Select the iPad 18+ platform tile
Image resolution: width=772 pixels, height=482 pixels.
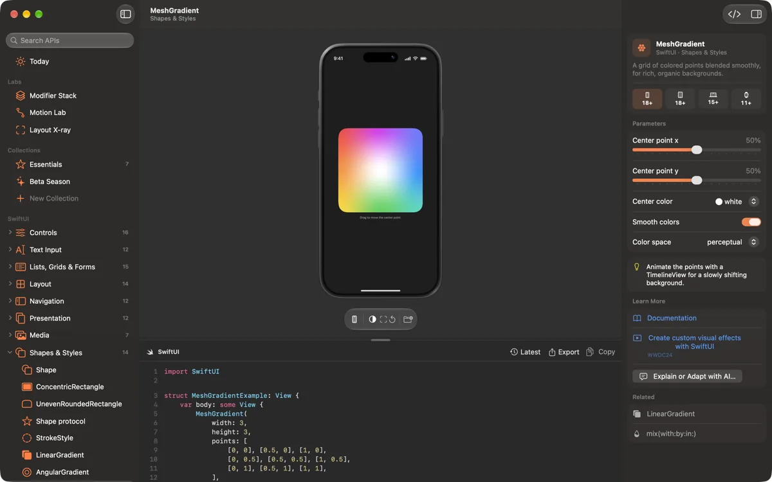point(680,99)
